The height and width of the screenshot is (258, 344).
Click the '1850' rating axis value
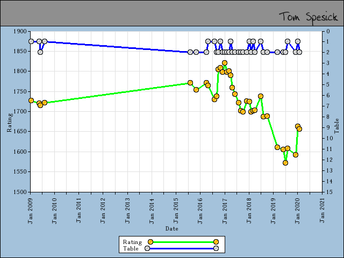tap(20, 52)
